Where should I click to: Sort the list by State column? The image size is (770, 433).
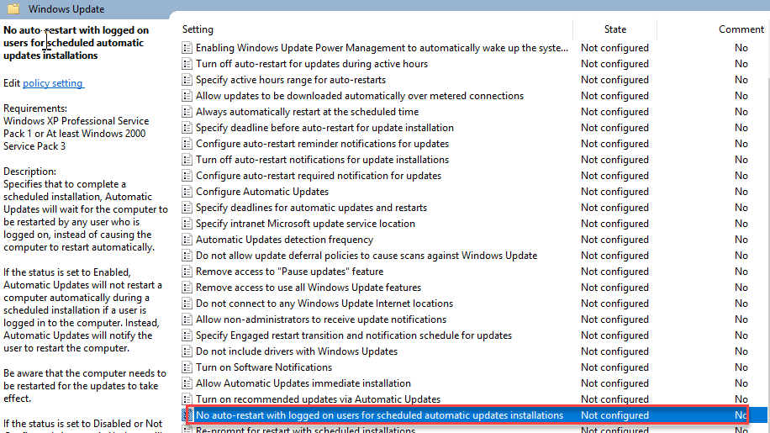point(614,29)
